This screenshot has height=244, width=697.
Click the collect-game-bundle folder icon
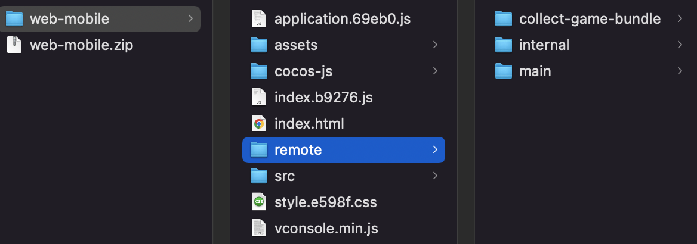point(504,19)
